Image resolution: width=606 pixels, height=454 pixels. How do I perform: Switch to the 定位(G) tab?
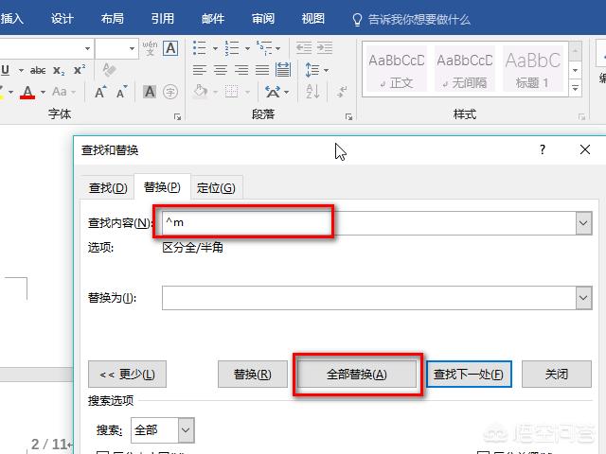tap(216, 188)
